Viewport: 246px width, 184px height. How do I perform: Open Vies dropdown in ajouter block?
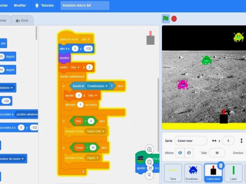(93, 95)
